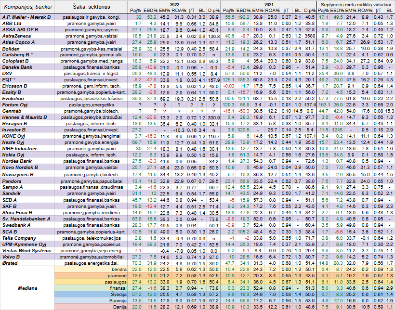Click the Ericsson B cell
395x310 pixels.
[27, 86]
